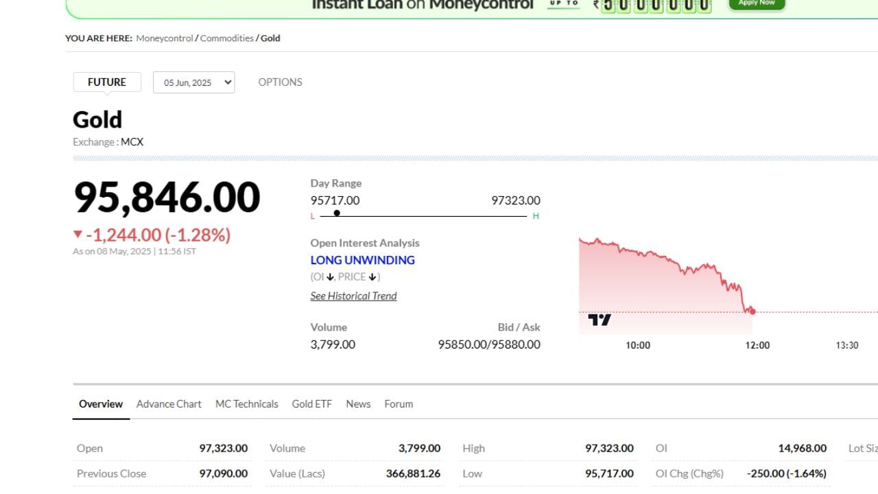Click the TradingView logo on the chart
Screen dimensions: 878x494
click(599, 320)
